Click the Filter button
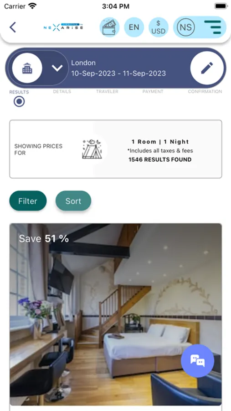This screenshot has width=231, height=411. point(28,201)
